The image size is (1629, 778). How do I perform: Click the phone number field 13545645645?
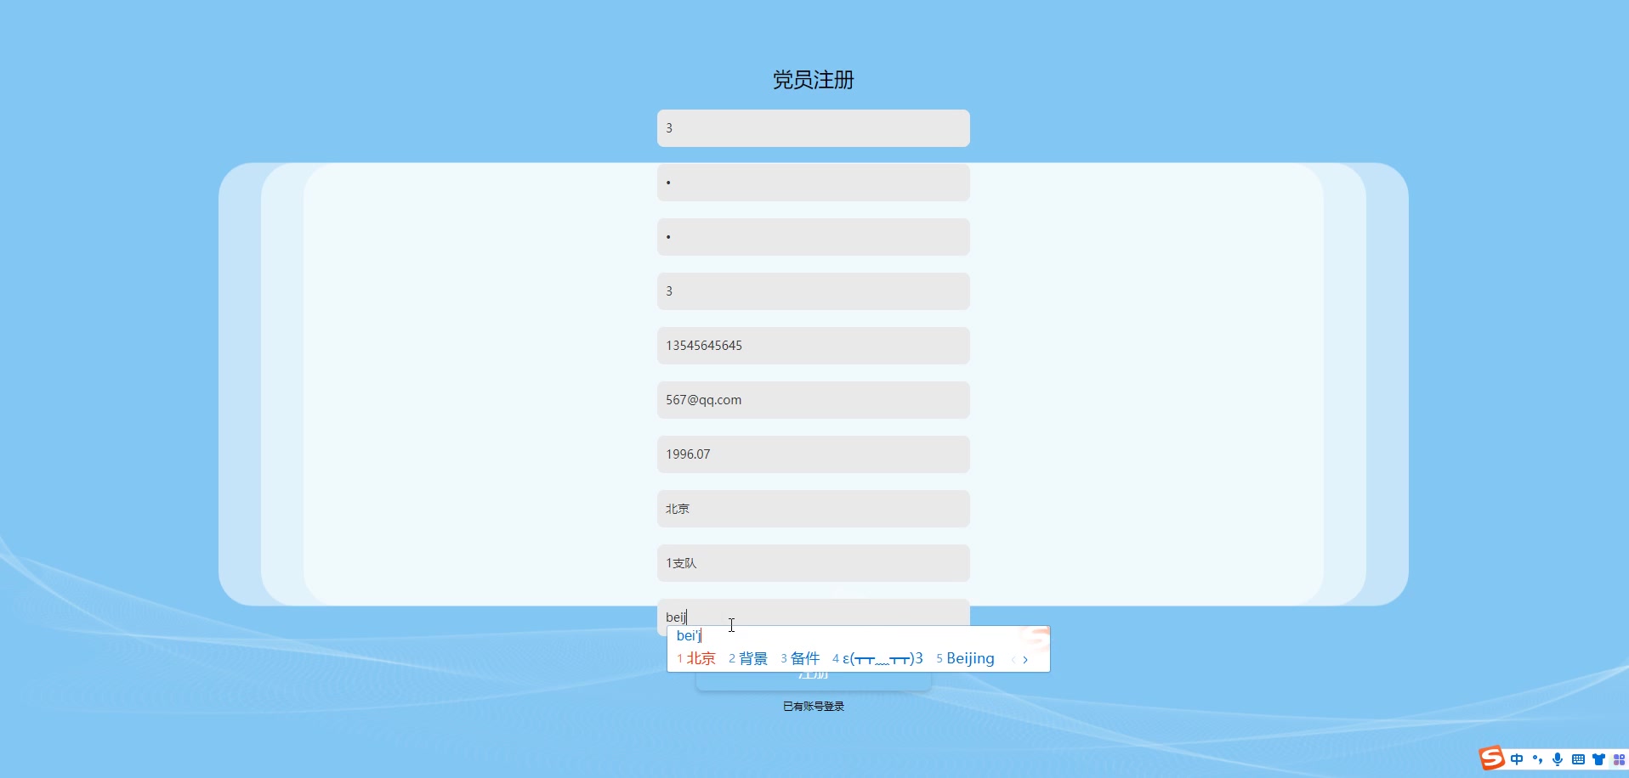click(x=813, y=345)
